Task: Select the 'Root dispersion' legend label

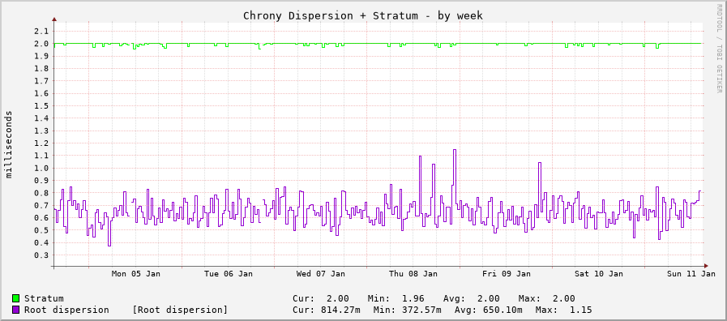Action: [x=66, y=310]
